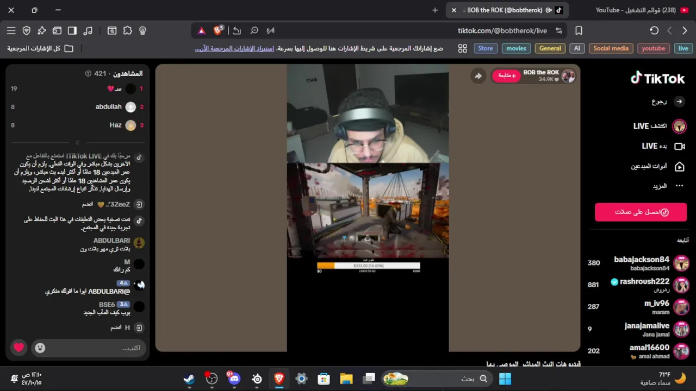The image size is (696, 391).
Task: Open a new tab with the plus button
Action: tap(435, 10)
